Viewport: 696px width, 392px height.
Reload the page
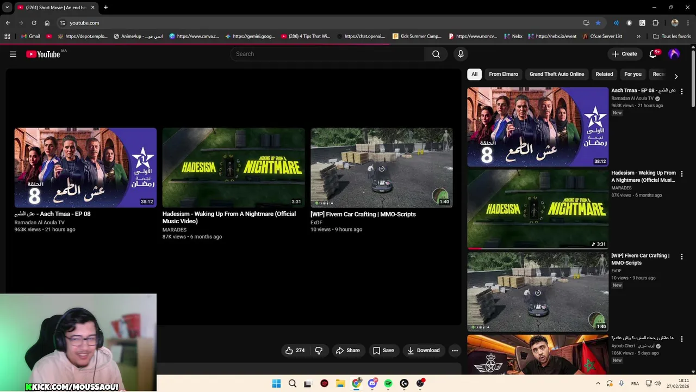pyautogui.click(x=34, y=23)
